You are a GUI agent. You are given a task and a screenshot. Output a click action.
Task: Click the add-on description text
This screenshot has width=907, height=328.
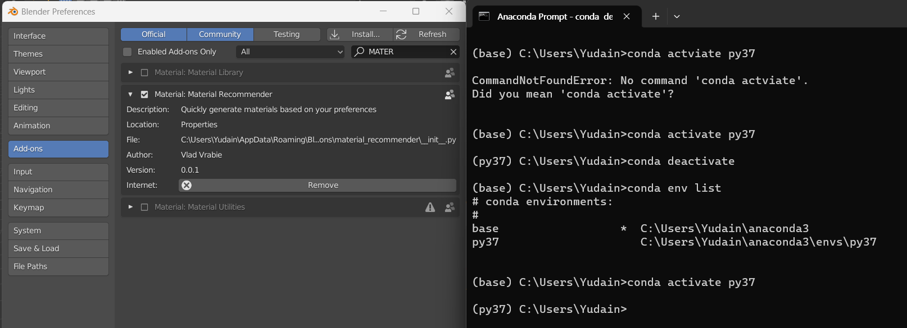[279, 109]
